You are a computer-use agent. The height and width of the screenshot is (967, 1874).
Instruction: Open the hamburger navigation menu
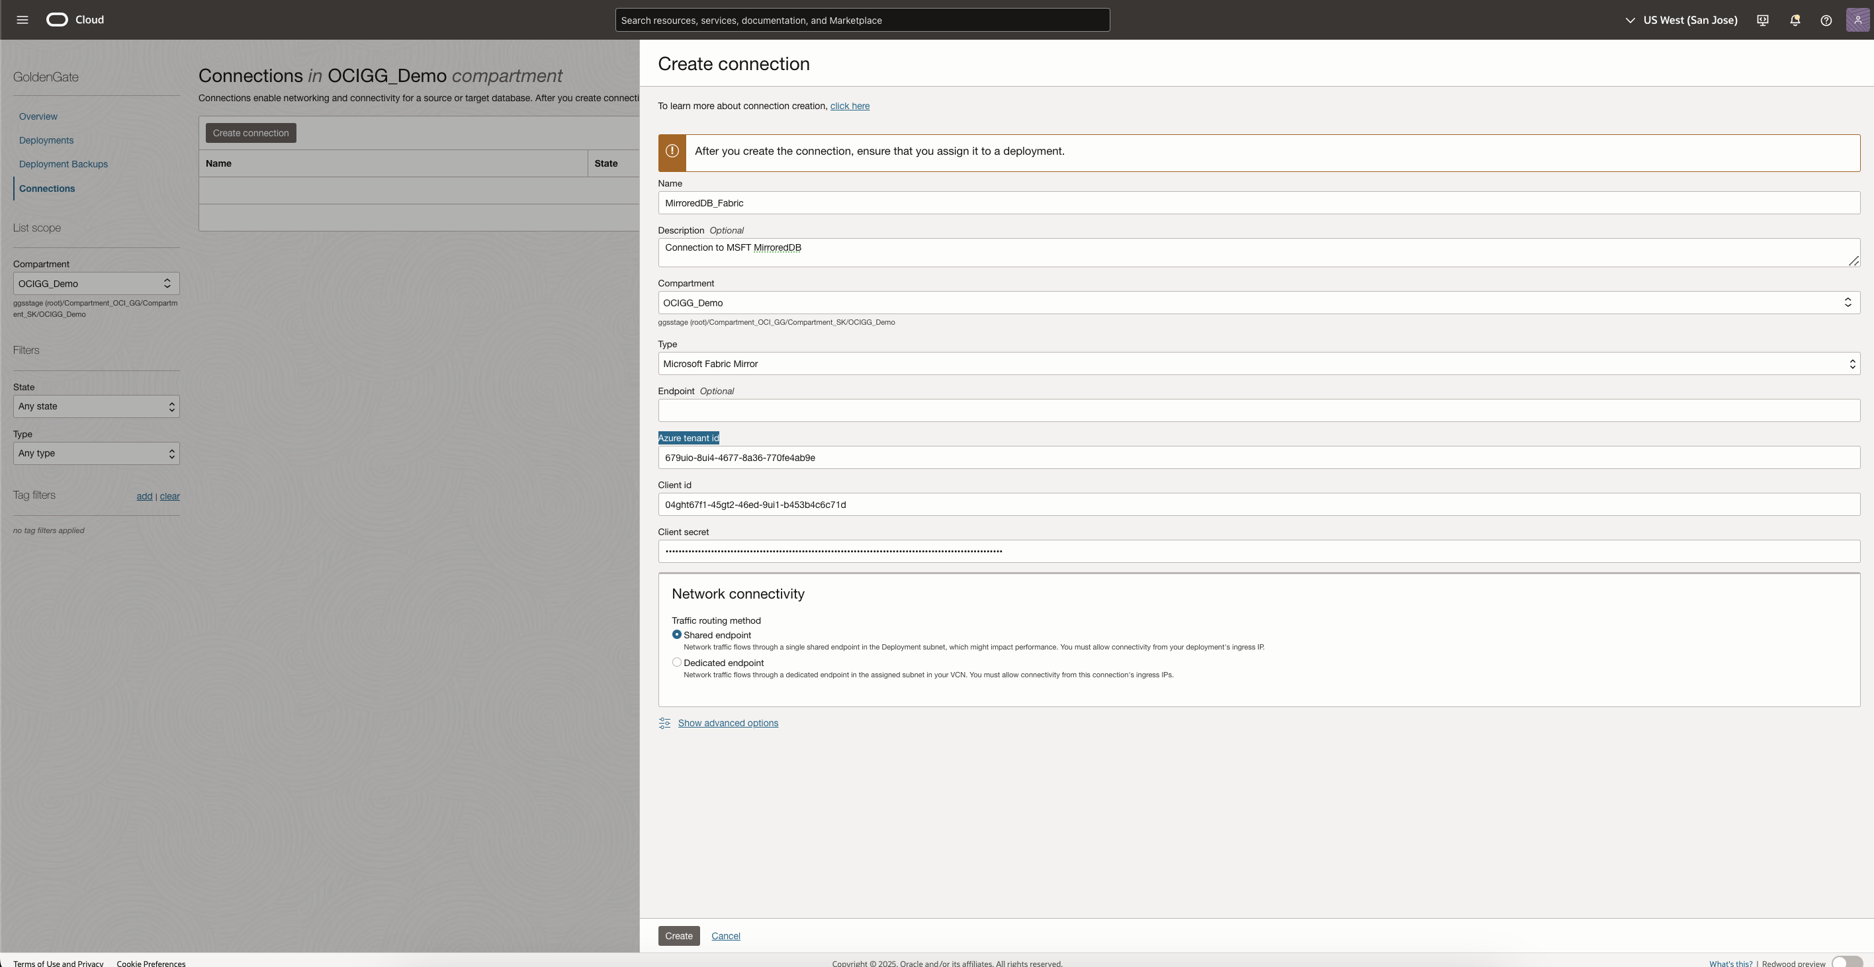pos(22,20)
